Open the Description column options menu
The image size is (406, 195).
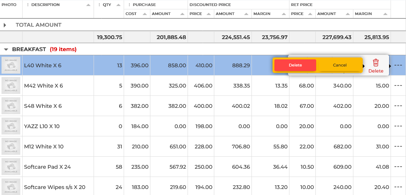[28, 5]
